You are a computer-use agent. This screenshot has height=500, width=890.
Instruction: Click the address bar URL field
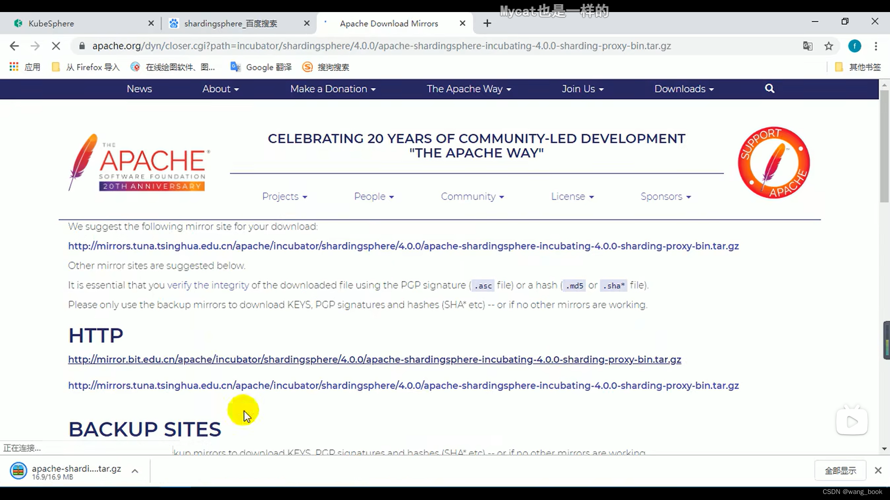[x=381, y=46]
